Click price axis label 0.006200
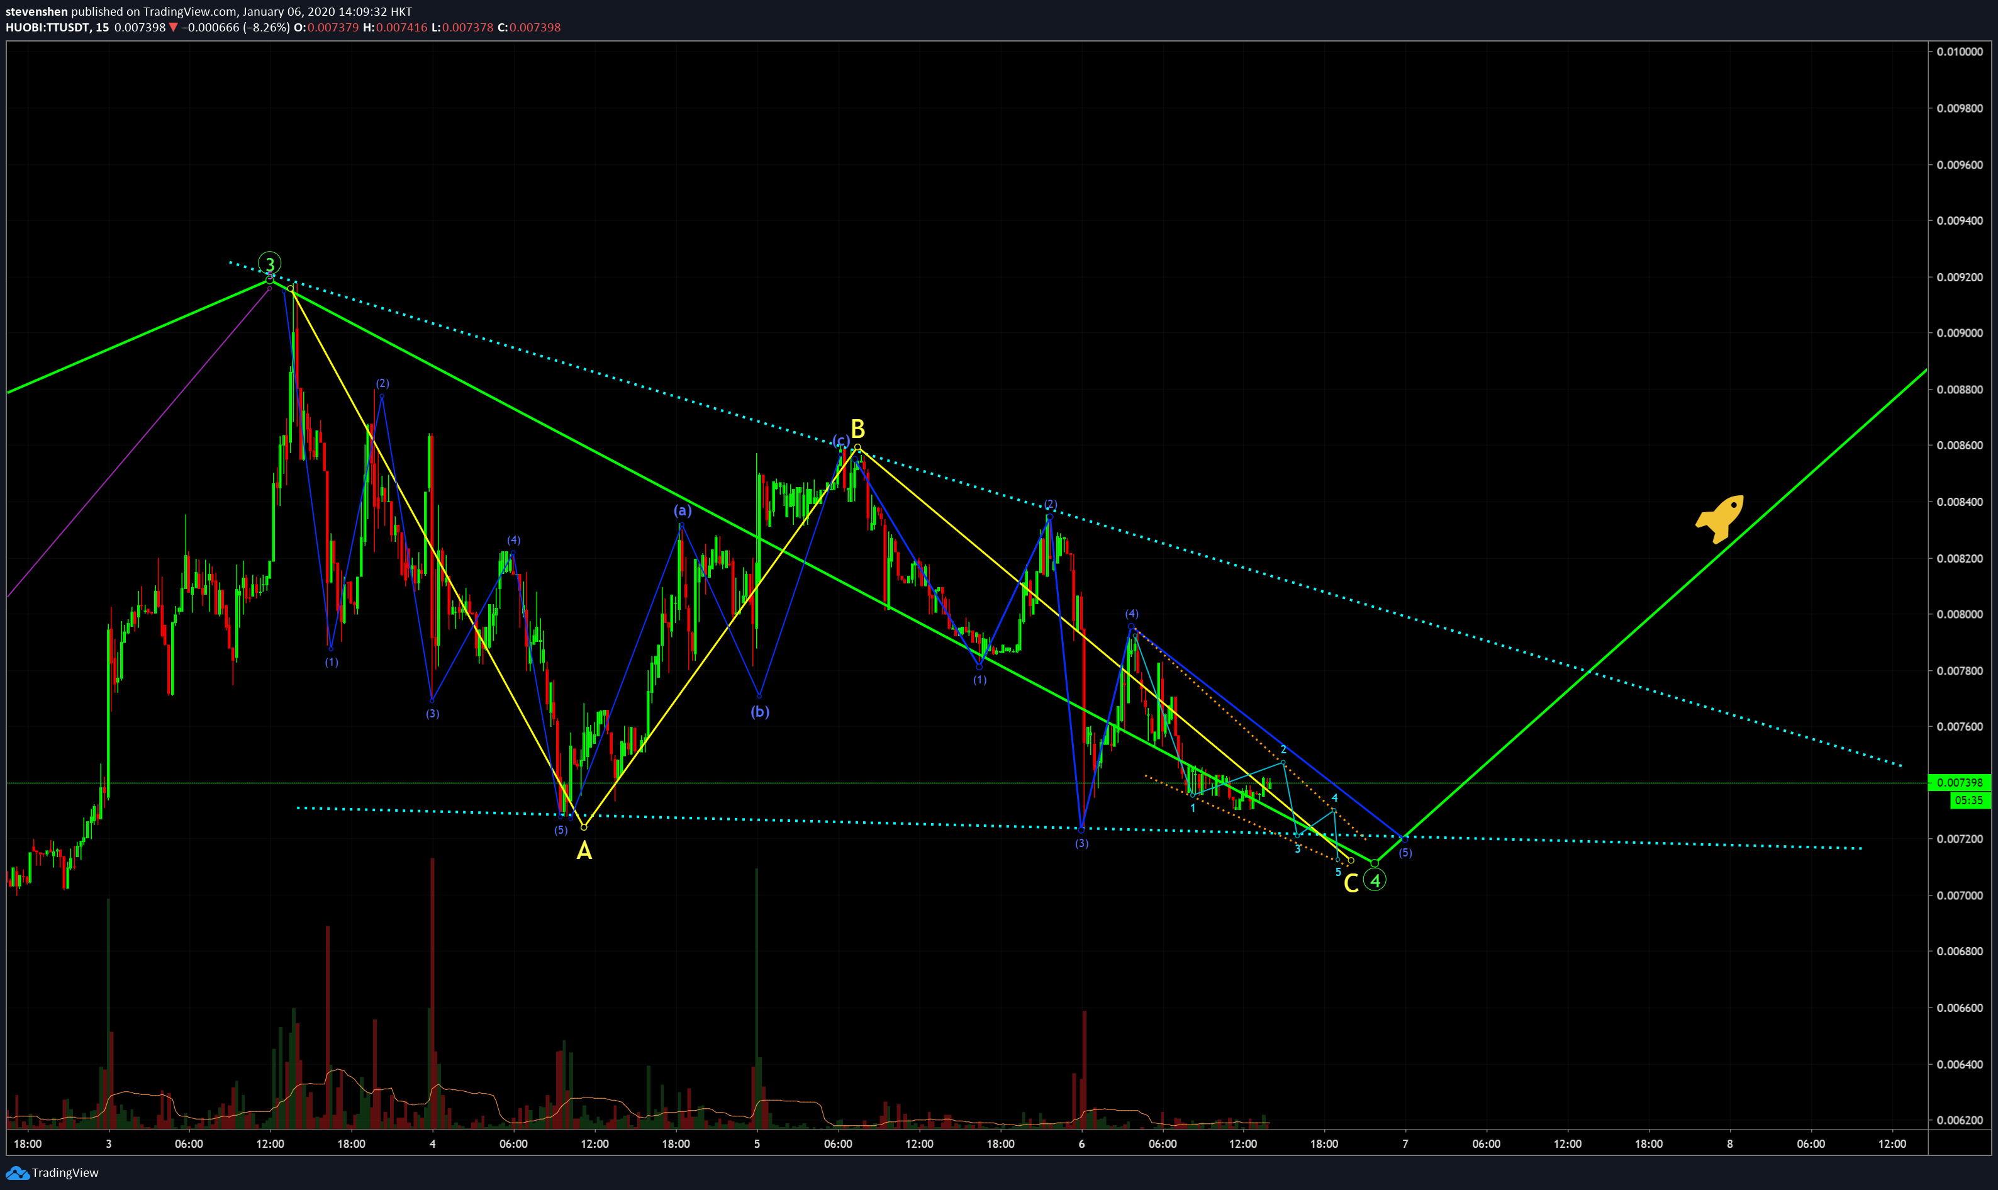Screen dimensions: 1998x1190 tap(1960, 1120)
